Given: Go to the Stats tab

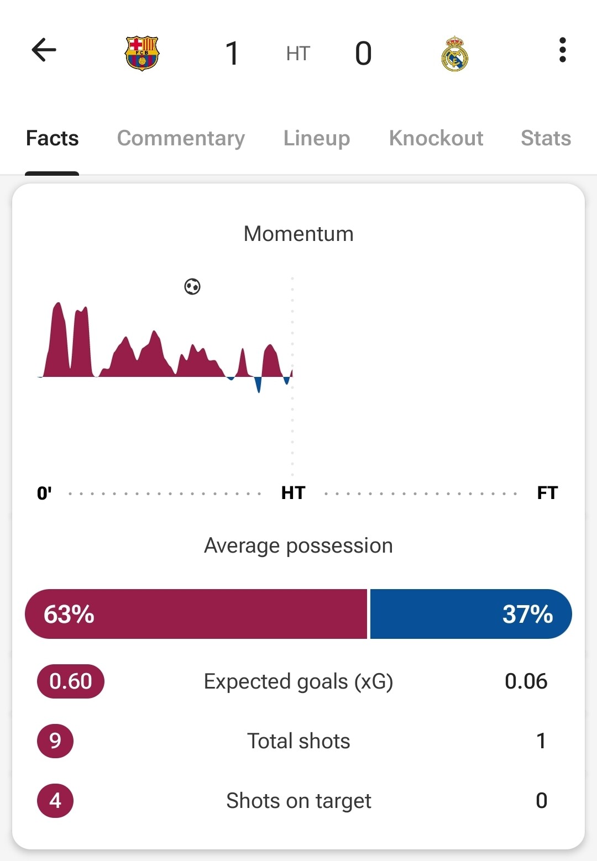Looking at the screenshot, I should pos(546,138).
